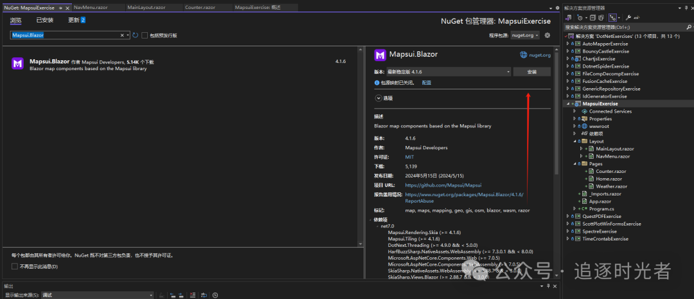The width and height of the screenshot is (694, 299).
Task: Clear the Mapsui.Blazor search text with X
Action: [x=122, y=35]
